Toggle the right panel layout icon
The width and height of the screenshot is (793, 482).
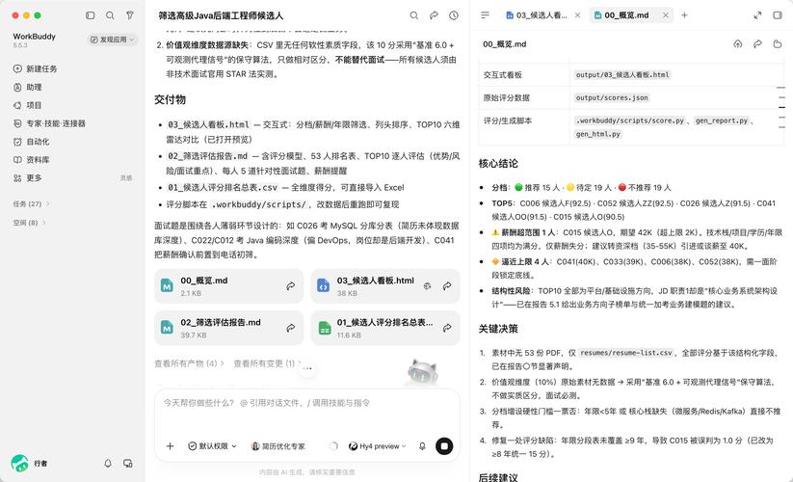778,15
